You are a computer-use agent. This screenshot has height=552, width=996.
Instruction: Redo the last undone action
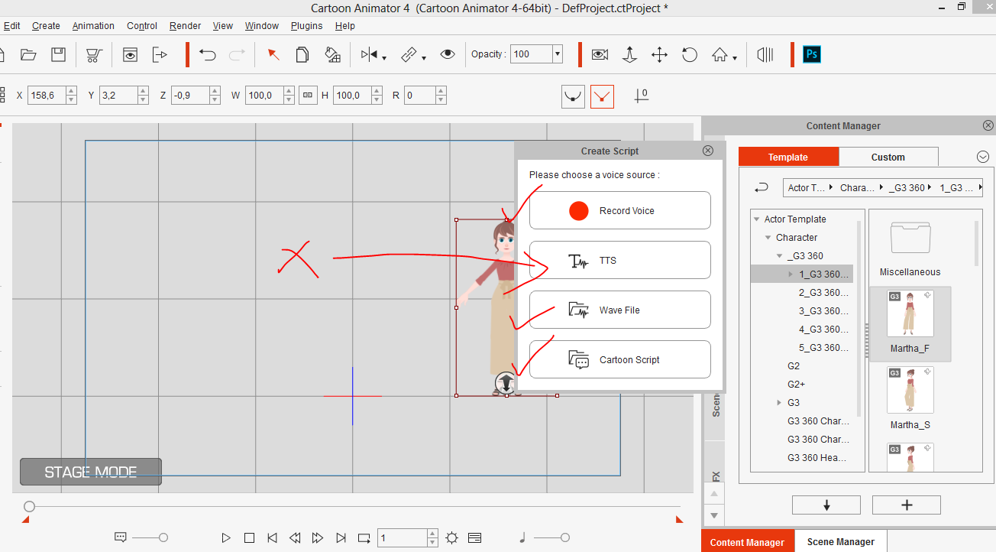[x=237, y=54]
